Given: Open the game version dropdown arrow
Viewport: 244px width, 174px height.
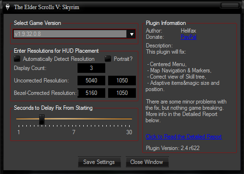Looking at the screenshot, I should point(132,34).
